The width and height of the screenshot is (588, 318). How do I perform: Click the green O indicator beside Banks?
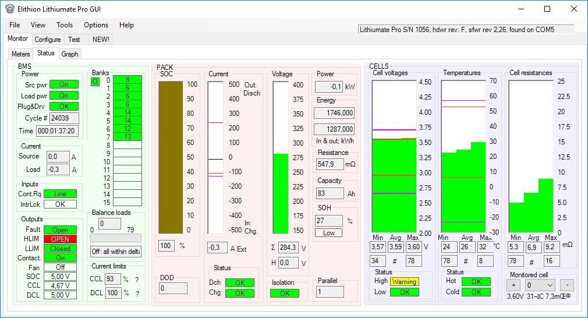[x=95, y=82]
